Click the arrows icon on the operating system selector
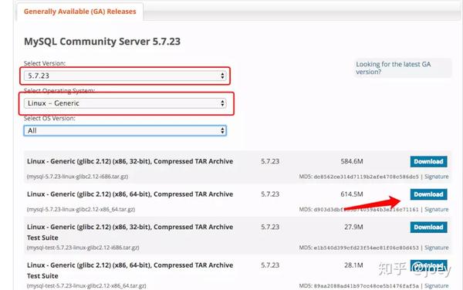 point(222,103)
